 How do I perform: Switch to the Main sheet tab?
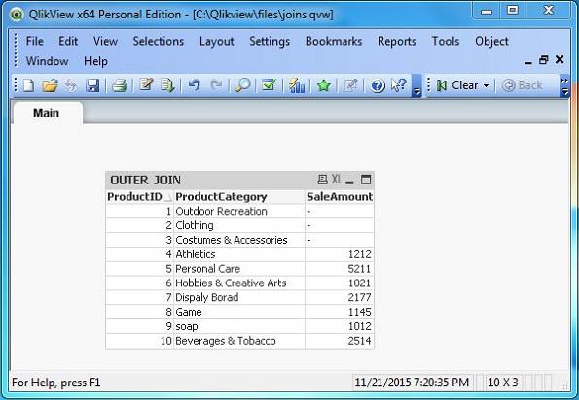(46, 113)
